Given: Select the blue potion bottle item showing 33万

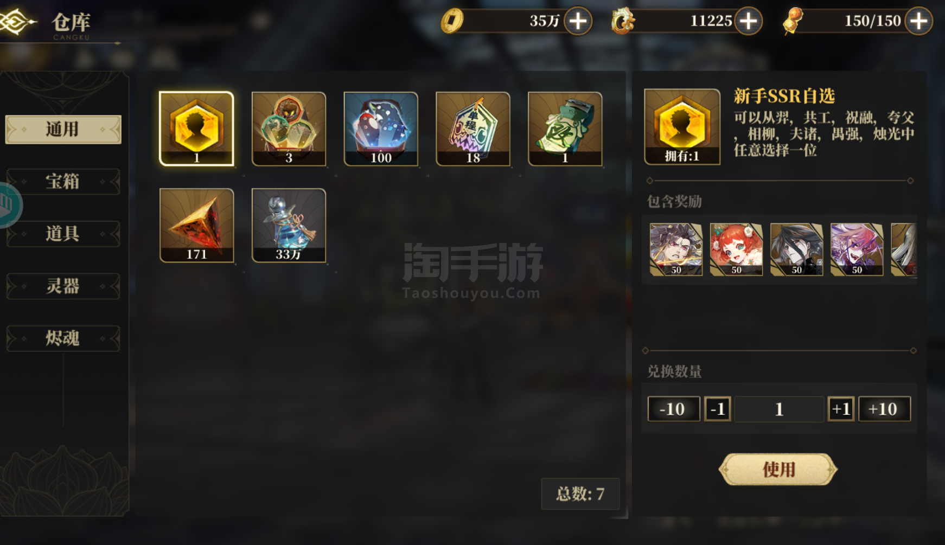Looking at the screenshot, I should pos(289,225).
